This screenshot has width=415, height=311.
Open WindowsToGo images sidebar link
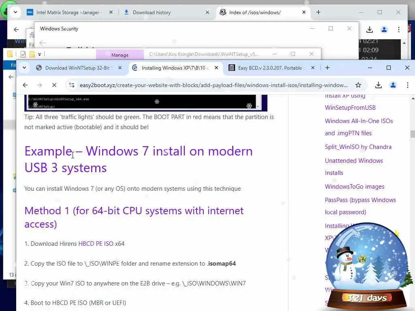(x=354, y=187)
